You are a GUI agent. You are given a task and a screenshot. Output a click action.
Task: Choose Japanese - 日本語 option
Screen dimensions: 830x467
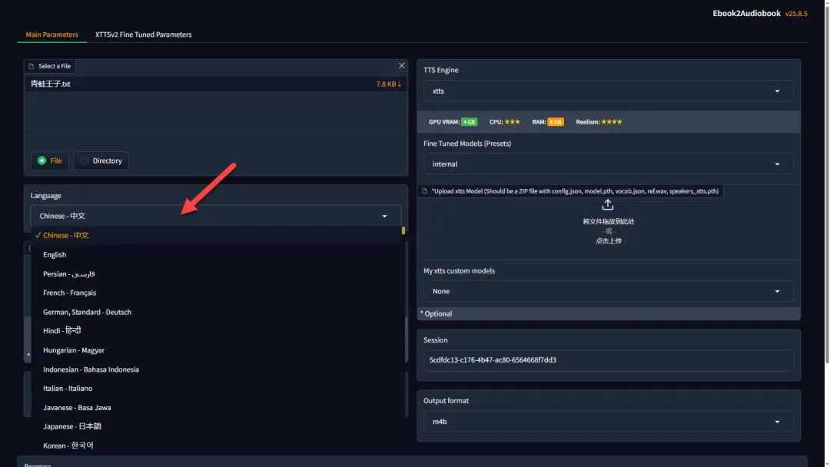217,426
